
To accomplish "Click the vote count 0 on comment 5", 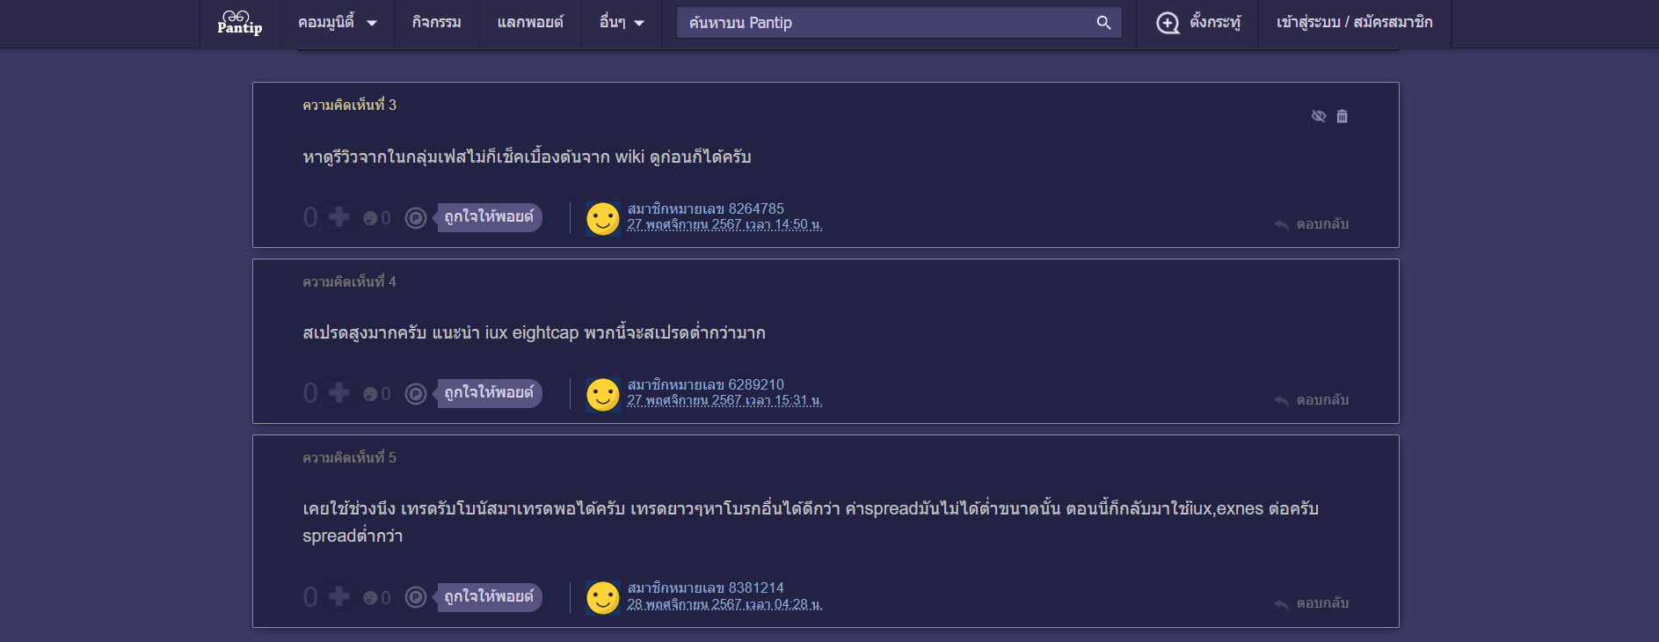I will pos(310,597).
